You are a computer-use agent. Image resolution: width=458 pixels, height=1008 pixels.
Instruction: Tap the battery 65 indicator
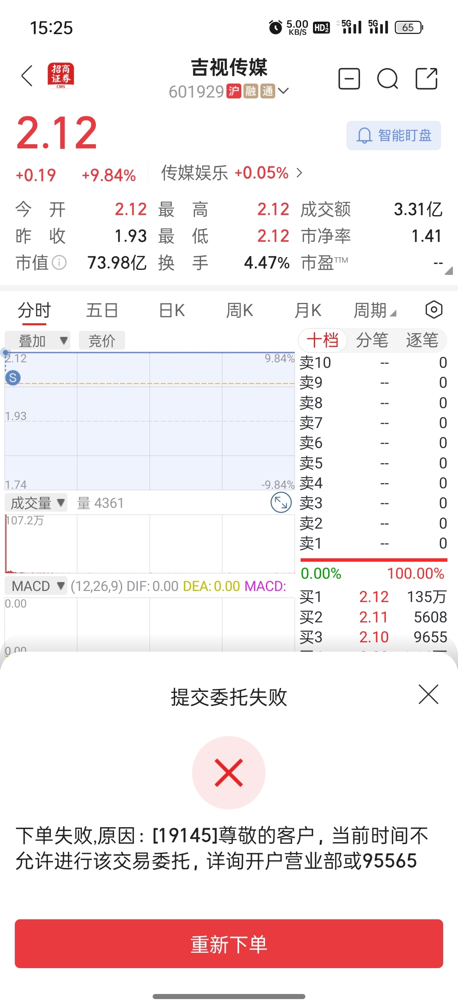[x=409, y=28]
